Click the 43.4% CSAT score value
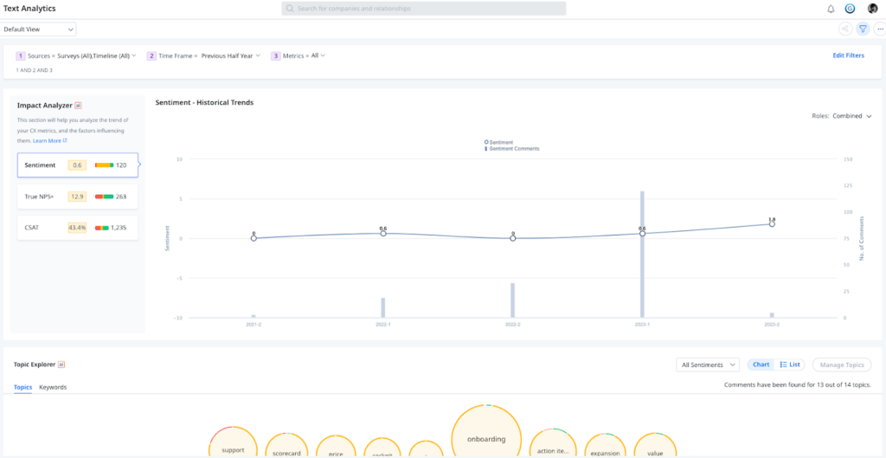This screenshot has width=886, height=458. 77,228
